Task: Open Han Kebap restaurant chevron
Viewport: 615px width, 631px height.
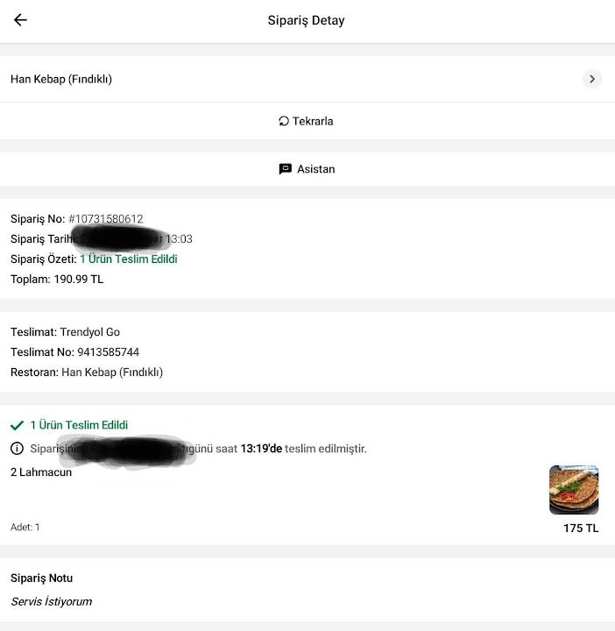Action: [591, 79]
